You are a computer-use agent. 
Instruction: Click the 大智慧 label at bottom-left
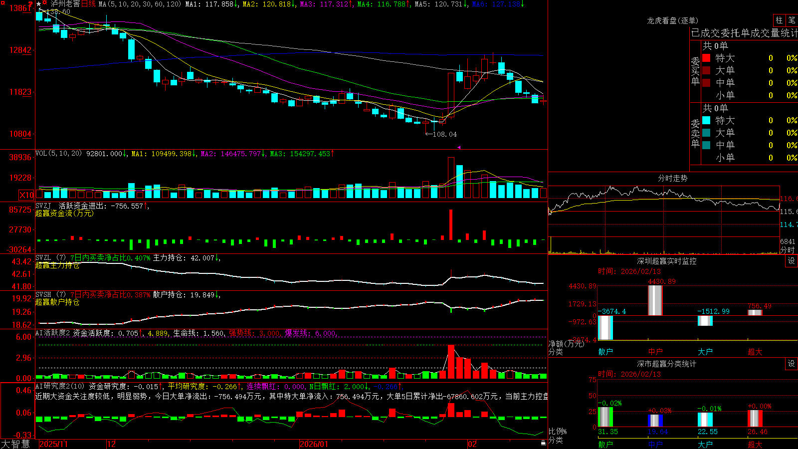point(15,444)
